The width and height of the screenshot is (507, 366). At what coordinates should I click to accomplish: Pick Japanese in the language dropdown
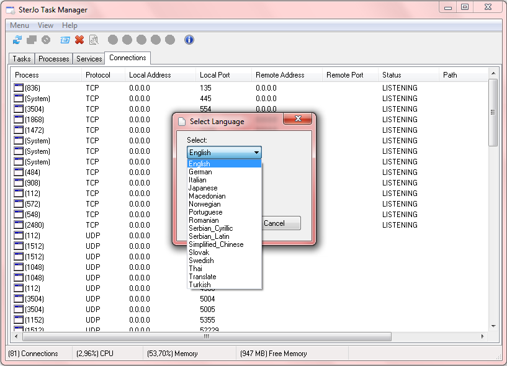coord(203,188)
